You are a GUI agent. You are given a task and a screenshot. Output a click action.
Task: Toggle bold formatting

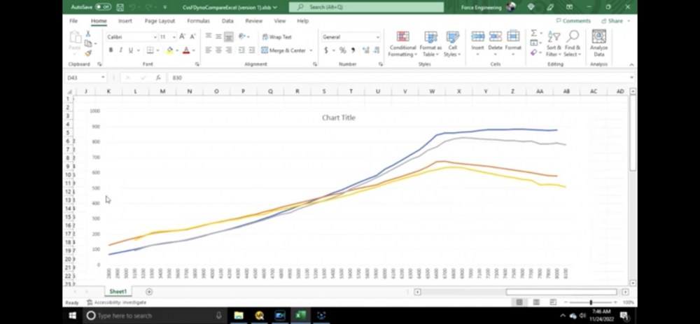click(111, 50)
